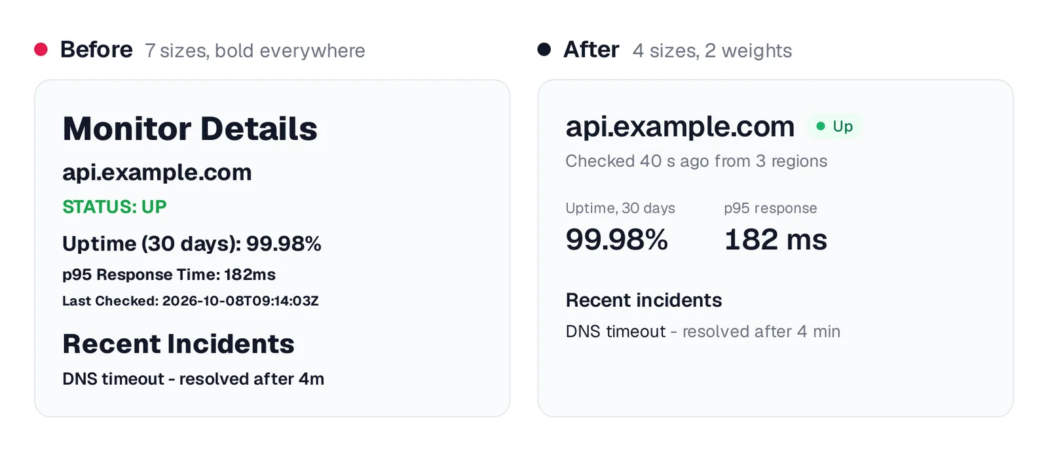This screenshot has height=454, width=1048.
Task: Click the green "STATUS: UP" text
Action: (115, 207)
